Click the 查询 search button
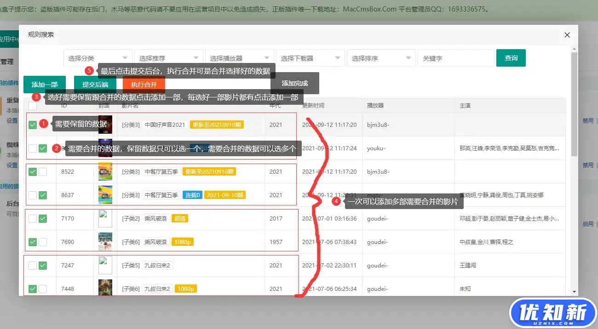The width and height of the screenshot is (598, 329). [511, 58]
